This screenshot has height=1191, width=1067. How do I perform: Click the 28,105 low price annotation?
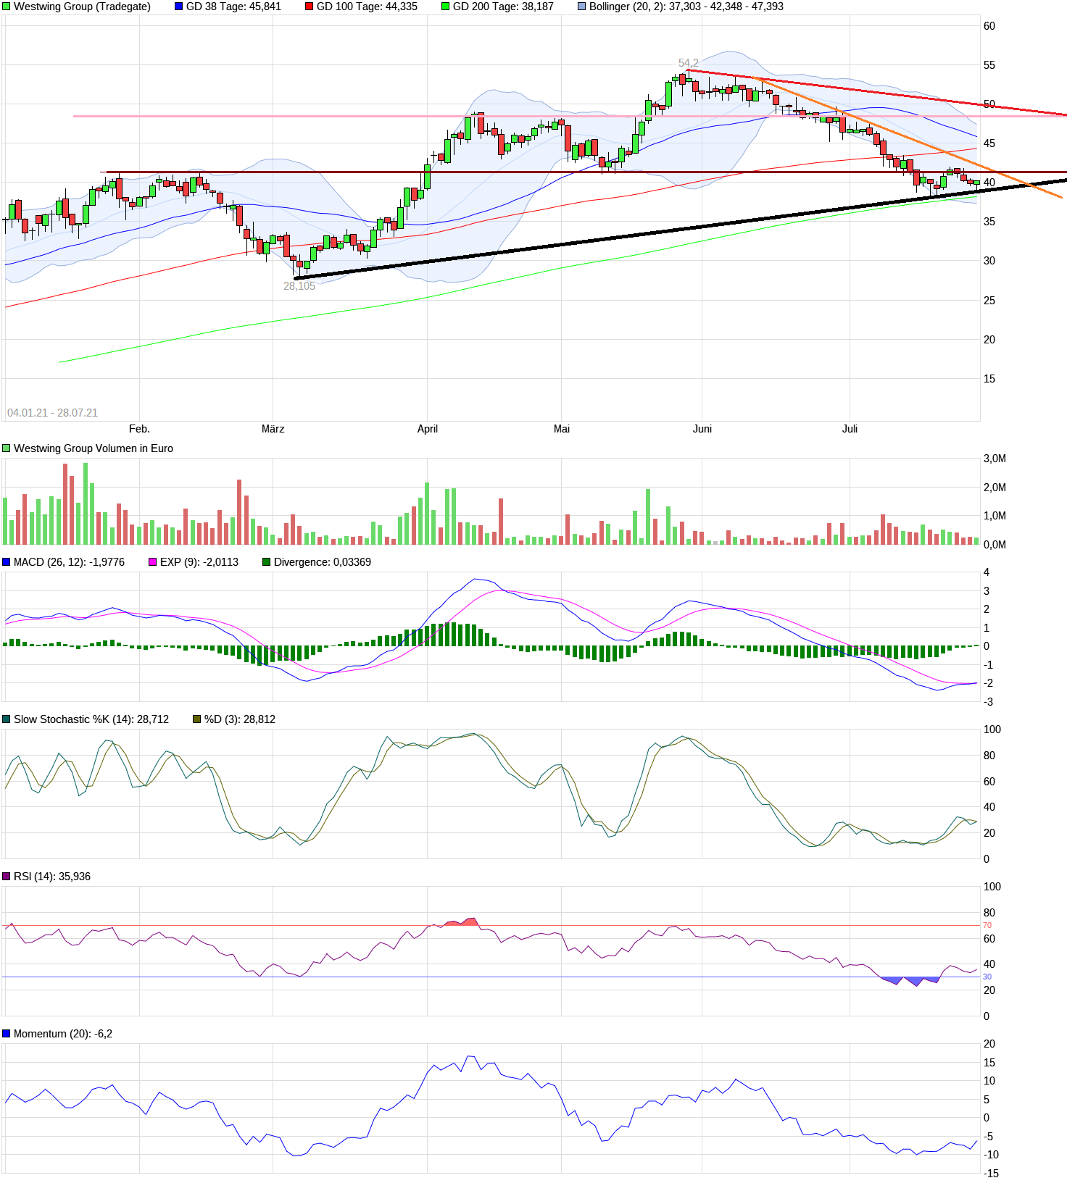299,286
